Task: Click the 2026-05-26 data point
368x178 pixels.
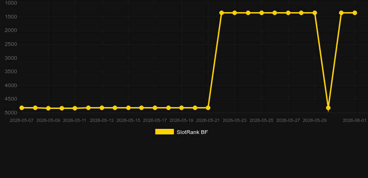Action: coord(274,13)
